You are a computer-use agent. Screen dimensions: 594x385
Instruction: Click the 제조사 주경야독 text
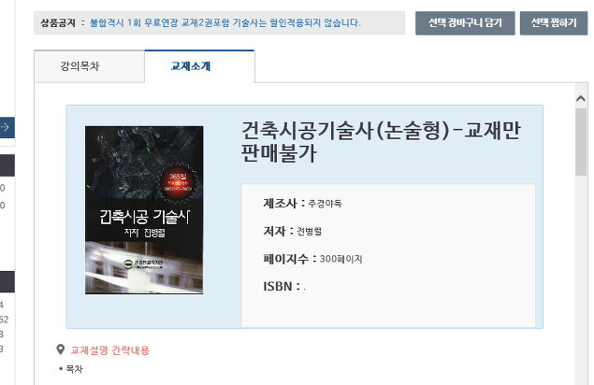(x=303, y=204)
